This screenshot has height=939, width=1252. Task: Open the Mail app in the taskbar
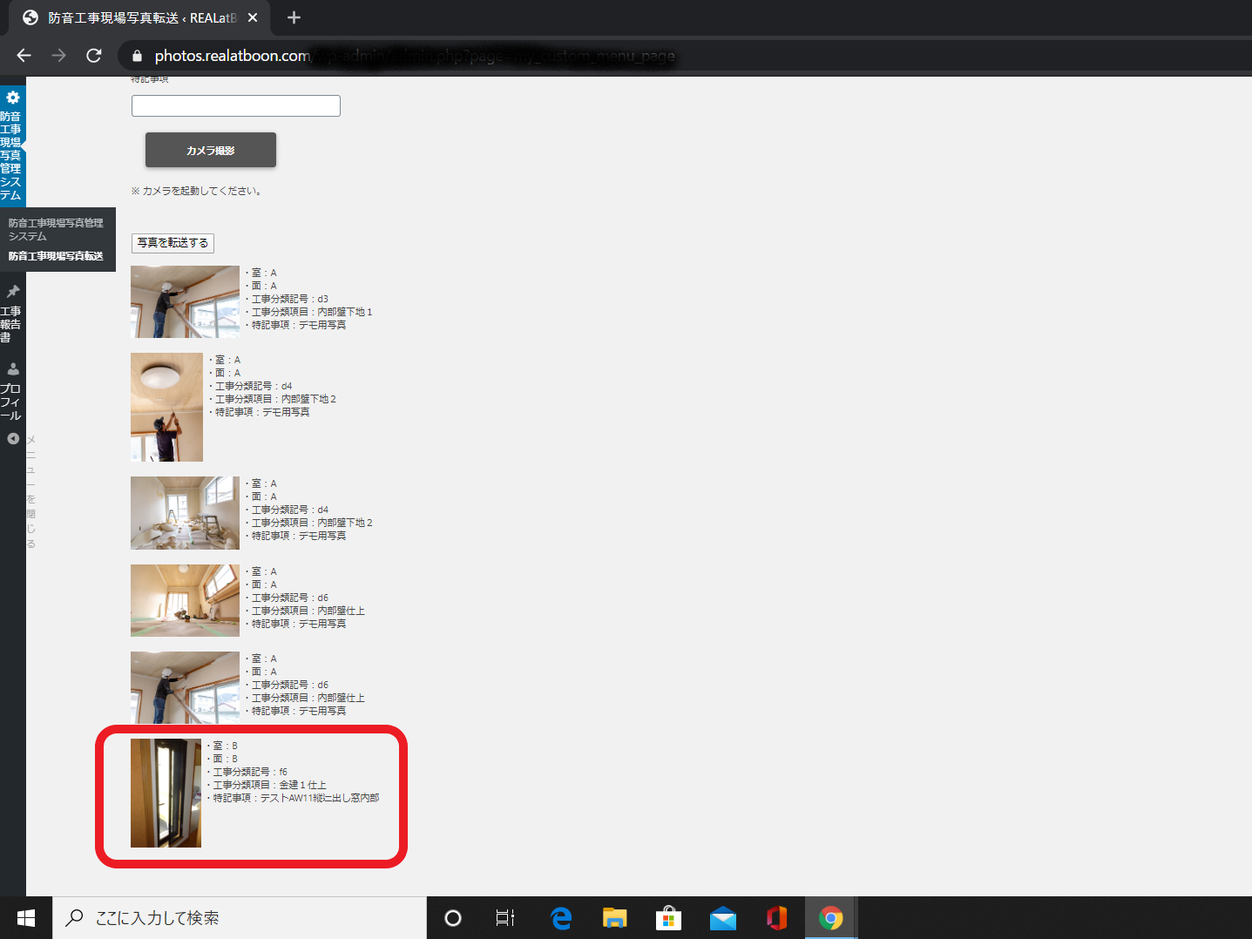click(722, 918)
